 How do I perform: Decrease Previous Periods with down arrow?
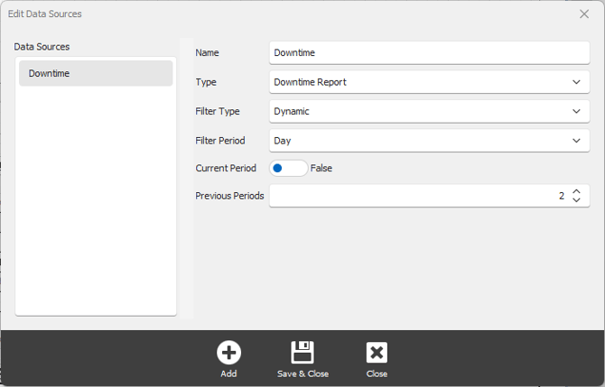pyautogui.click(x=576, y=200)
